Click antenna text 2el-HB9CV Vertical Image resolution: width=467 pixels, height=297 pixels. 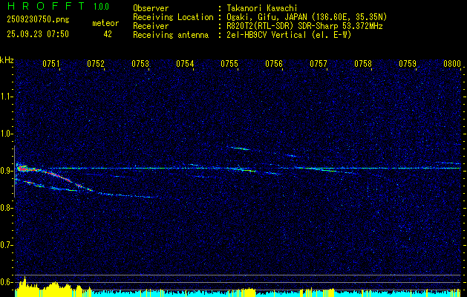pos(267,35)
